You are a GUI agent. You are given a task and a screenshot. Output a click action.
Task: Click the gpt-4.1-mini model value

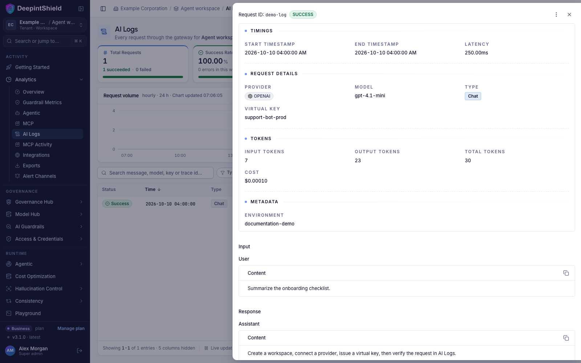tap(370, 95)
